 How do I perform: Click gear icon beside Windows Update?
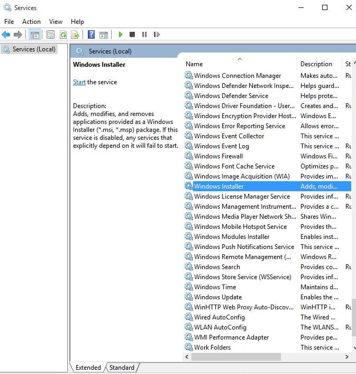coord(189,297)
